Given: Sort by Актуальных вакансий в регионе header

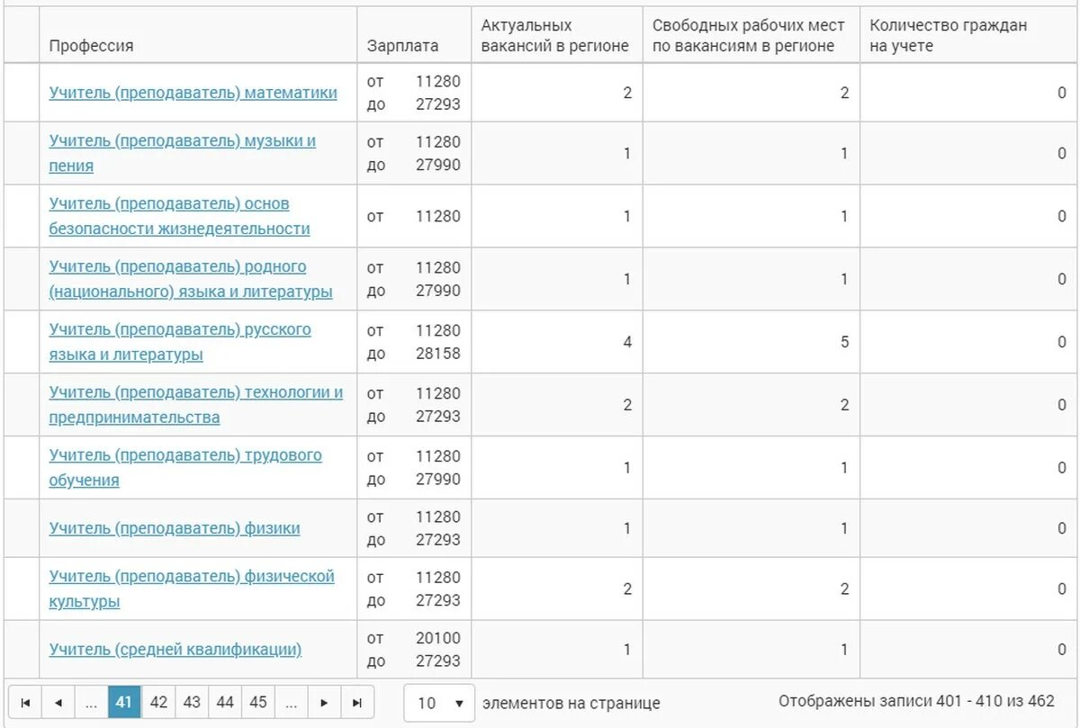Looking at the screenshot, I should [x=555, y=36].
